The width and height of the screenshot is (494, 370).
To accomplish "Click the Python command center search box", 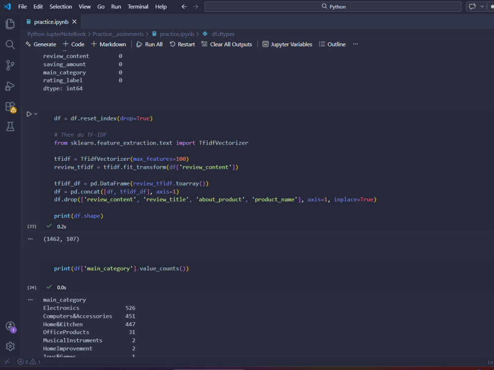I will (333, 6).
